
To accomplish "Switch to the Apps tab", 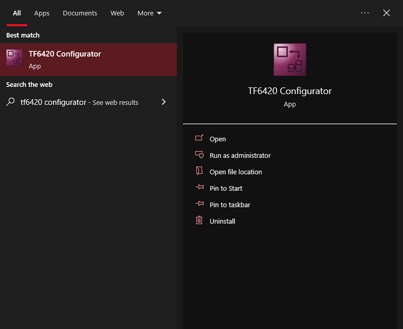I will tap(41, 13).
